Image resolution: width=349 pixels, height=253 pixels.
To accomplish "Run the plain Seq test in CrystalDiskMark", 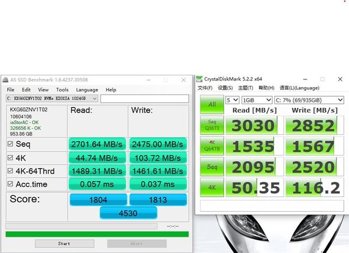I will pos(212,166).
